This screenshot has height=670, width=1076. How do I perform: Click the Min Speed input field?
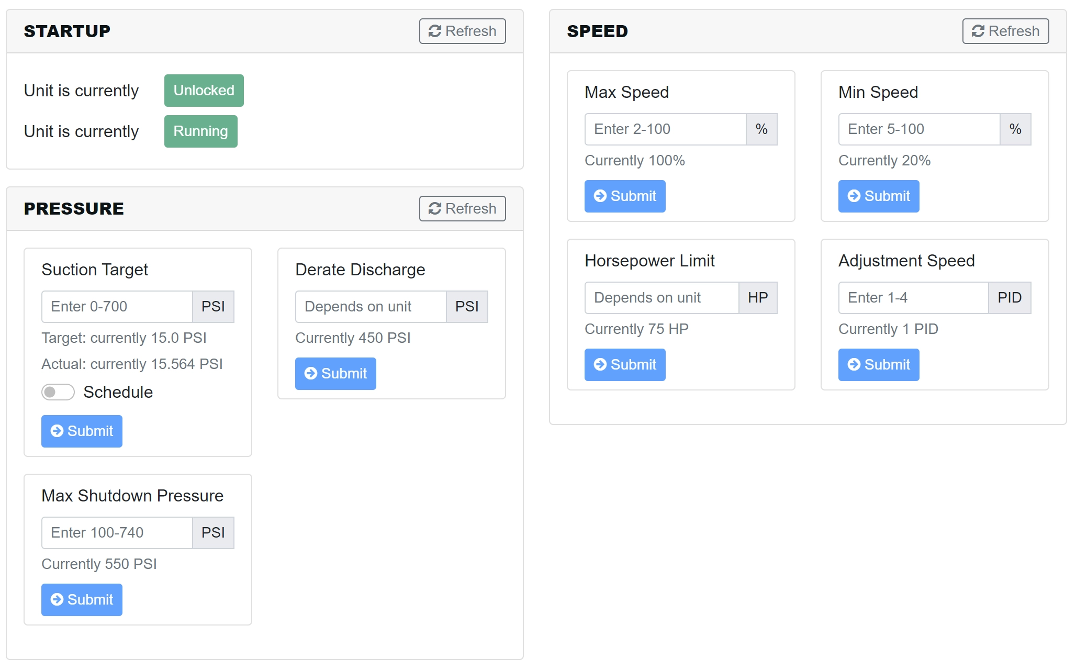click(918, 129)
